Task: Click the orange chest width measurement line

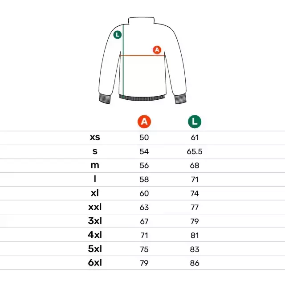Action: point(142,55)
